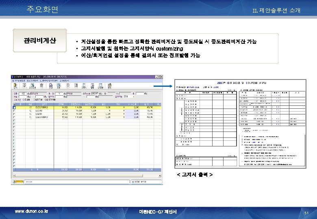The width and height of the screenshot is (317, 219).
Task: Select the last radio option under search criteria
Action: (46, 100)
